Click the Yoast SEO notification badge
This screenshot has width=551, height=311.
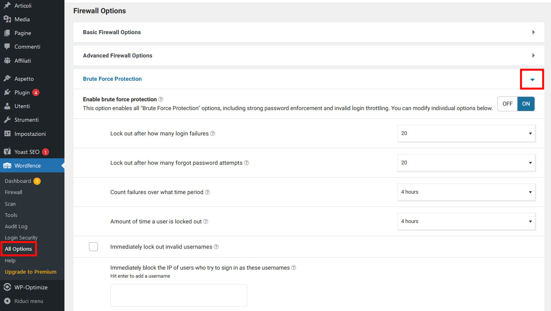46,152
